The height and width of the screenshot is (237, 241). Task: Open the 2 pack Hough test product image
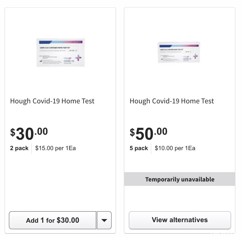point(61,53)
